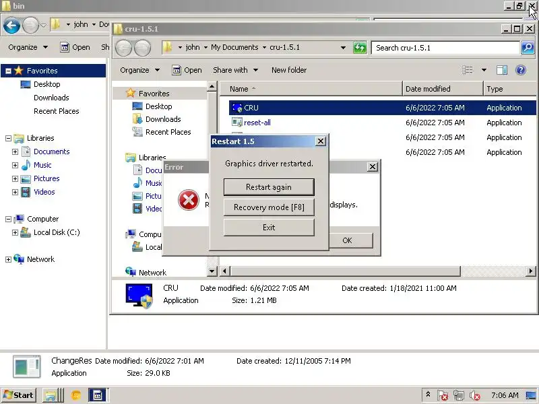
Task: Collapse Computer in bin window tree
Action: pos(8,220)
